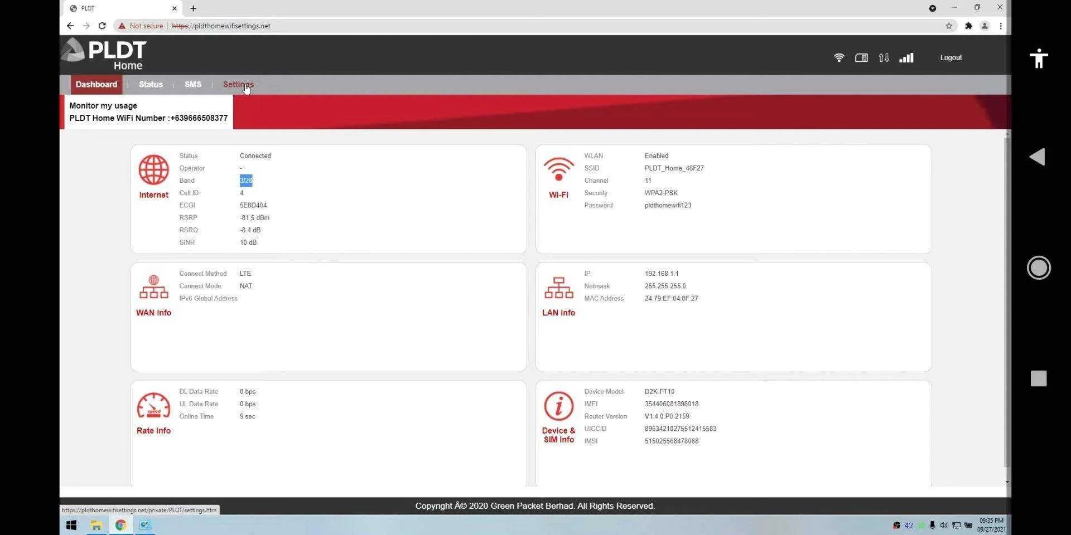This screenshot has width=1071, height=535.
Task: Click the Wi-Fi card label
Action: pyautogui.click(x=558, y=195)
